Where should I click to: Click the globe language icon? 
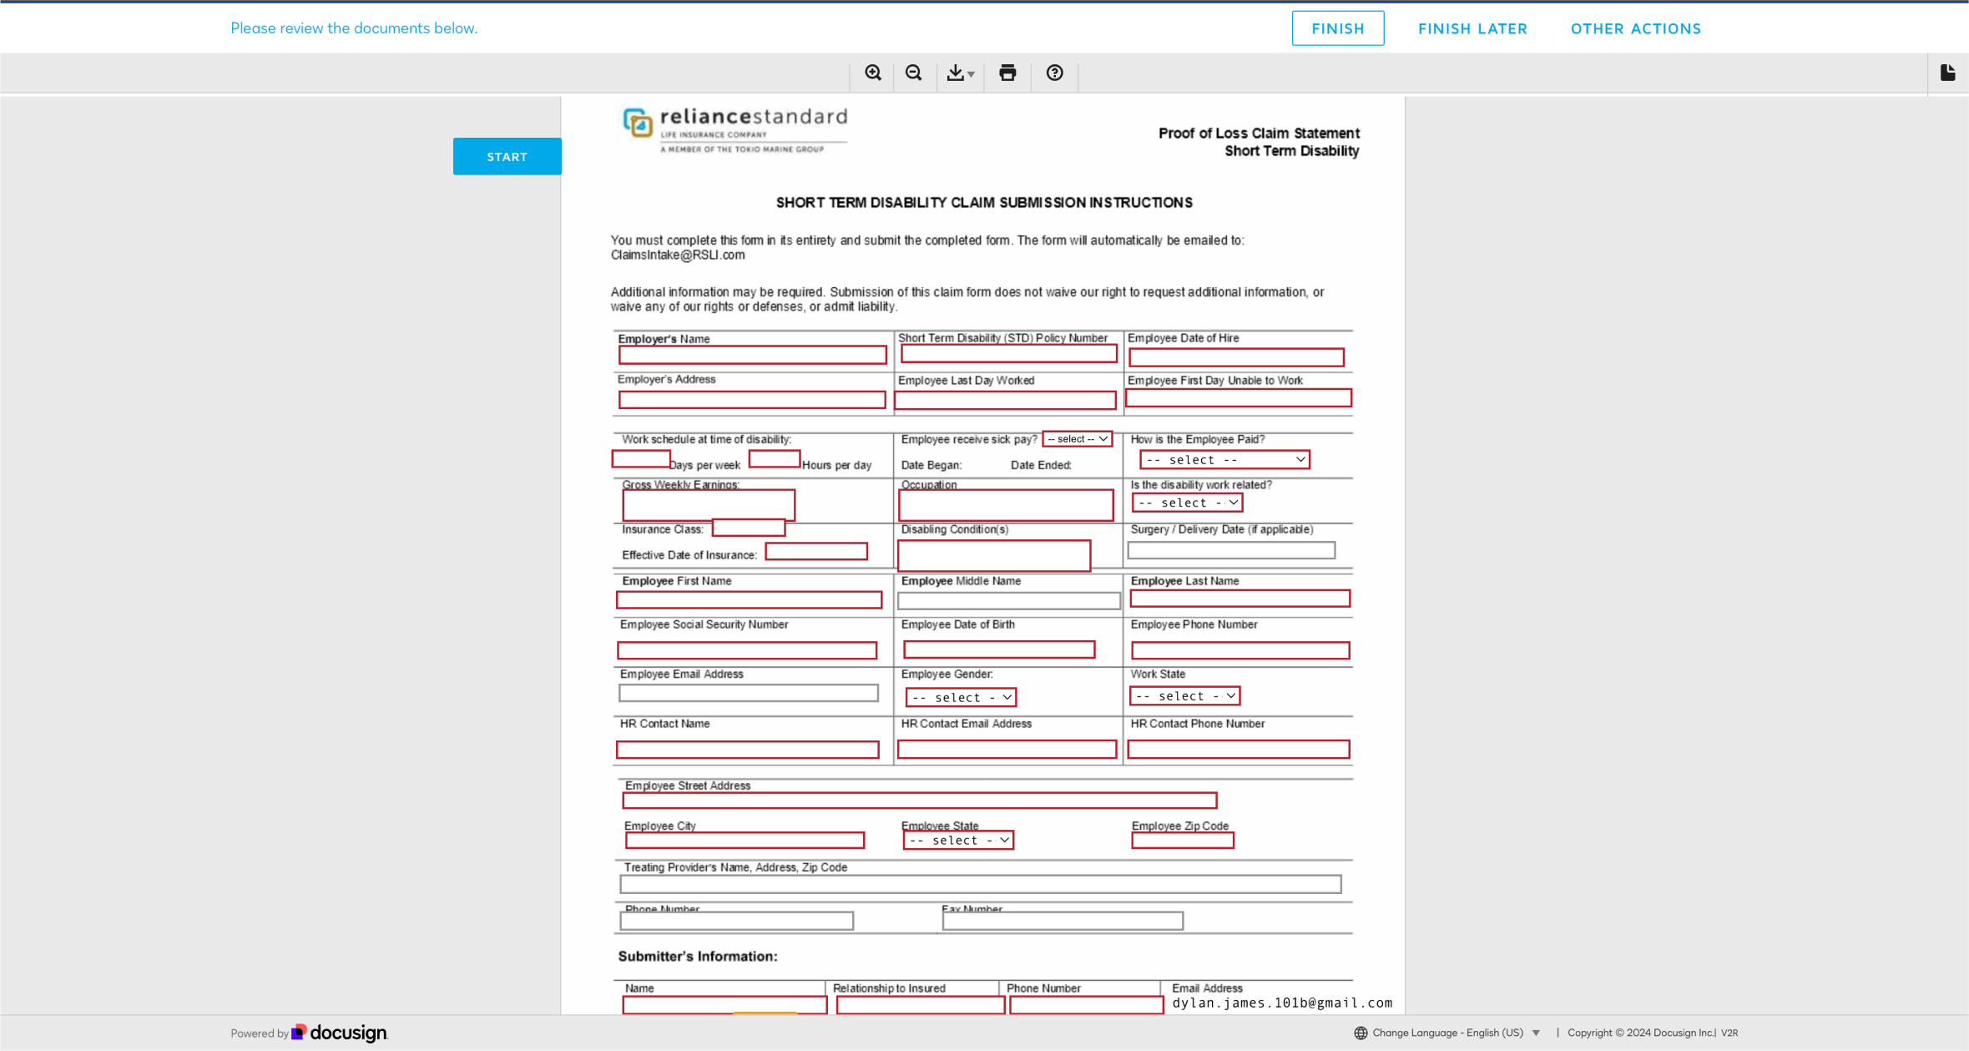click(1361, 1033)
